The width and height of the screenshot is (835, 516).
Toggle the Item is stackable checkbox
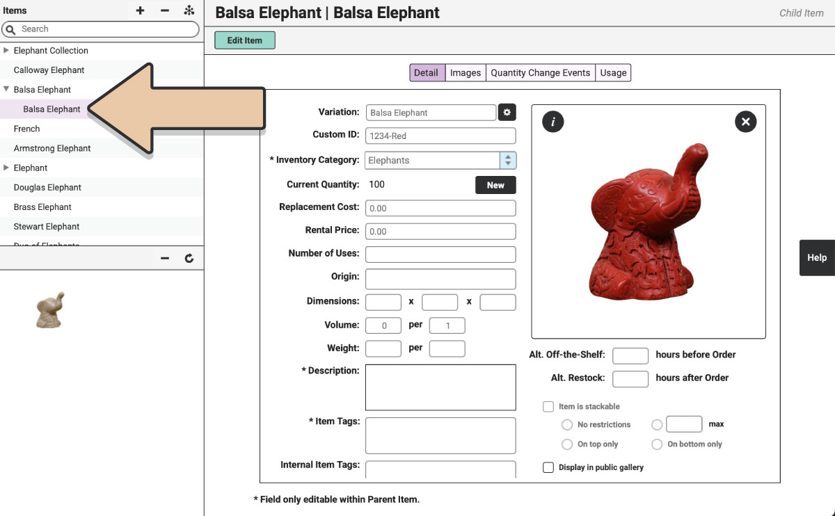(548, 406)
